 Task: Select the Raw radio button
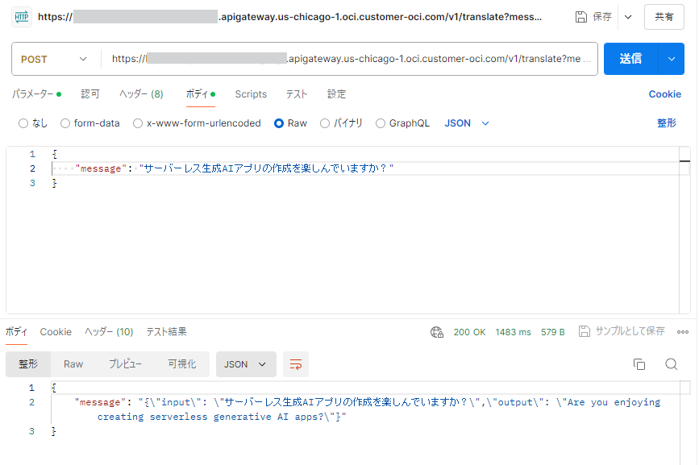point(279,123)
